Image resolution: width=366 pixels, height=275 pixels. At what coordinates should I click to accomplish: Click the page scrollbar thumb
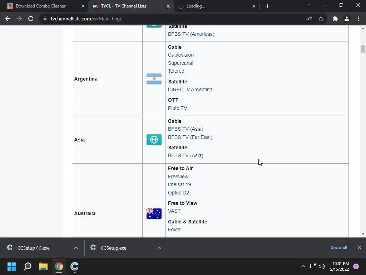(363, 49)
